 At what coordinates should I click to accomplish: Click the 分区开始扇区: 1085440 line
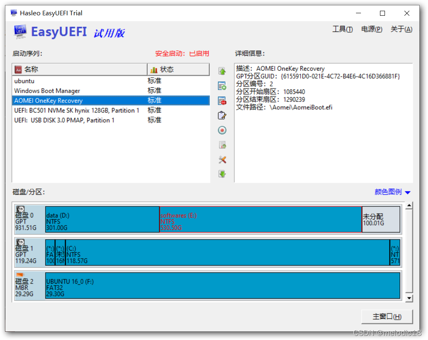pos(271,91)
